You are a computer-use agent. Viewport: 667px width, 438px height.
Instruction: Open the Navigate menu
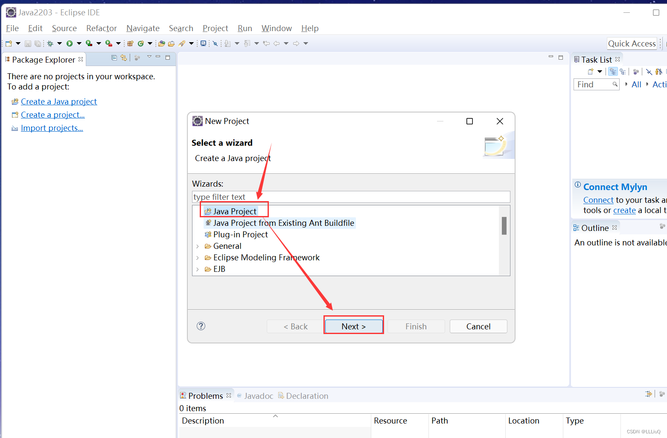(143, 28)
